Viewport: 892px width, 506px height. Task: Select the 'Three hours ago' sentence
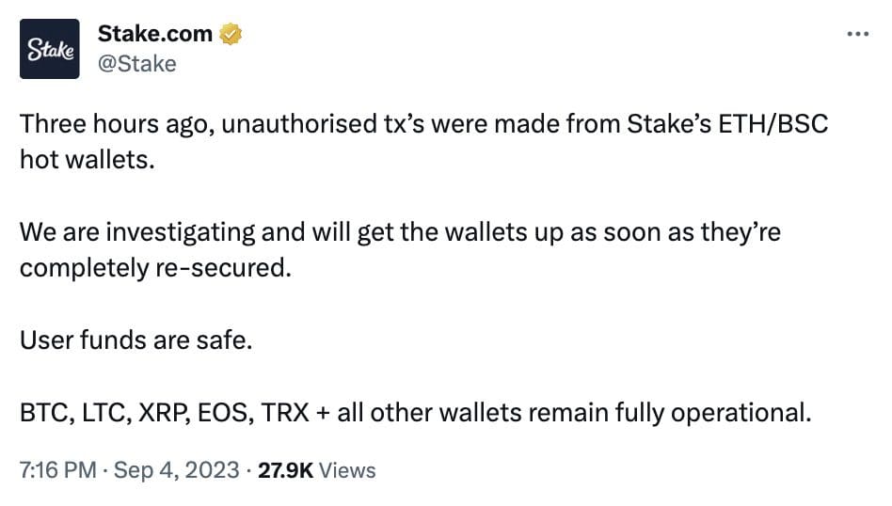(x=423, y=124)
